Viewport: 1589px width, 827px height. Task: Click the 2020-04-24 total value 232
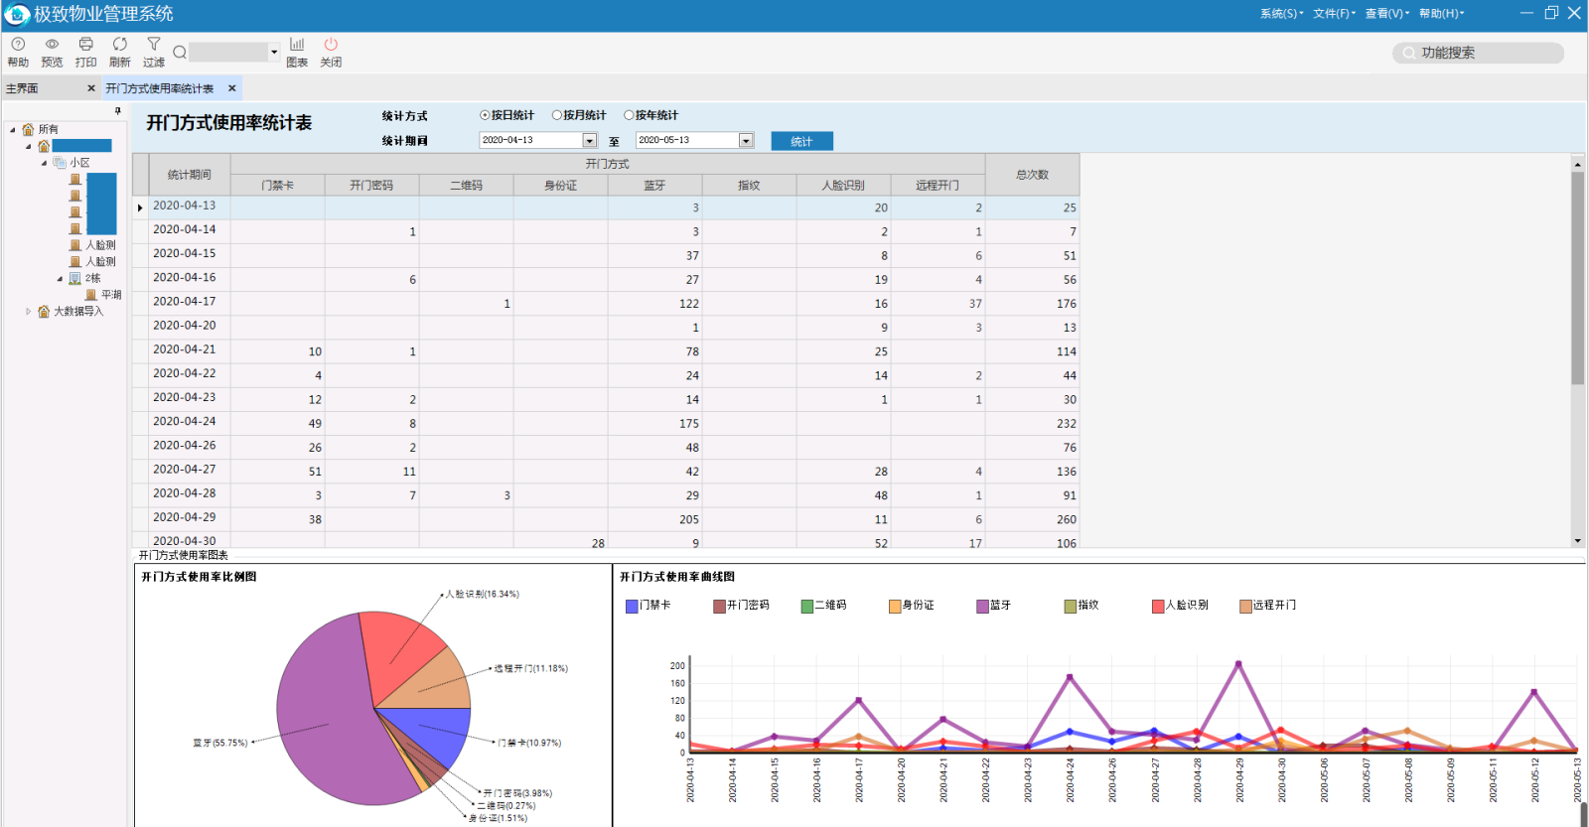(1067, 424)
